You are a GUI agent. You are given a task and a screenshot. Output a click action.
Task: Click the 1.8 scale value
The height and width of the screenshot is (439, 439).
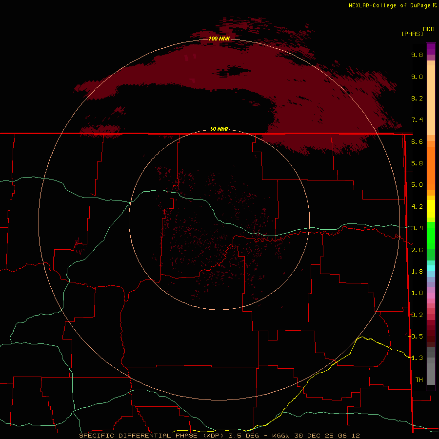click(x=417, y=272)
